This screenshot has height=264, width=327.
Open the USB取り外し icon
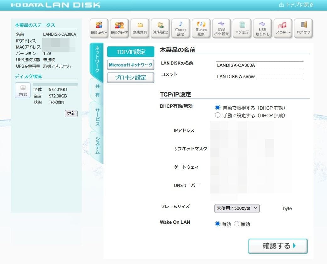[262, 28]
